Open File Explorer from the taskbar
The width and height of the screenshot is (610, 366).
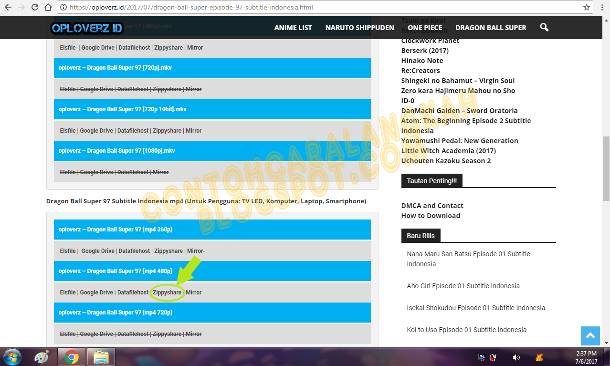pyautogui.click(x=101, y=357)
